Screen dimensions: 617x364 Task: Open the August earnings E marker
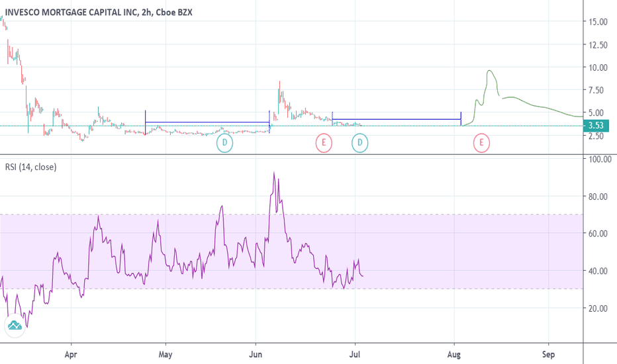[x=481, y=142]
